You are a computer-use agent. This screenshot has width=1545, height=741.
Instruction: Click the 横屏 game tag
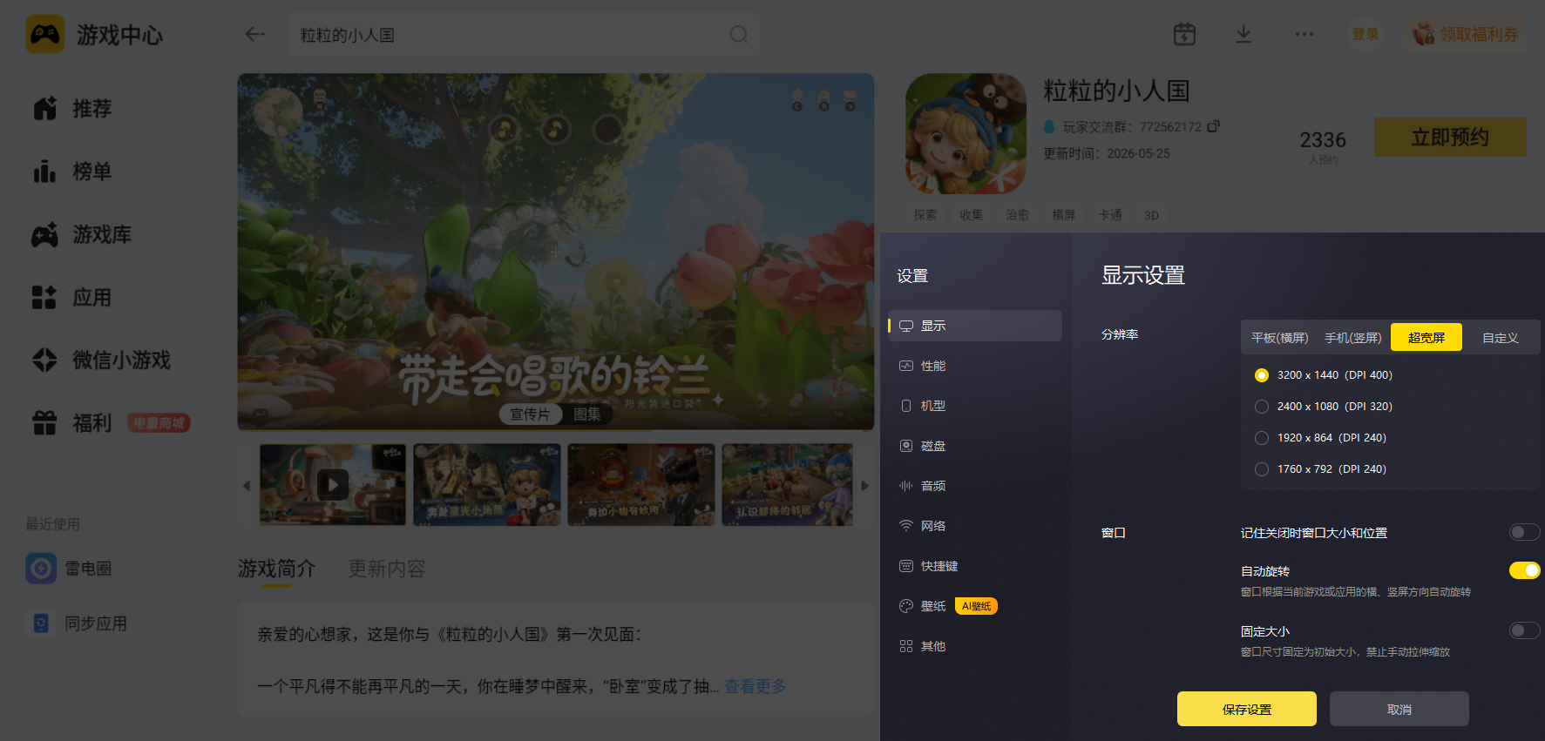[1064, 215]
